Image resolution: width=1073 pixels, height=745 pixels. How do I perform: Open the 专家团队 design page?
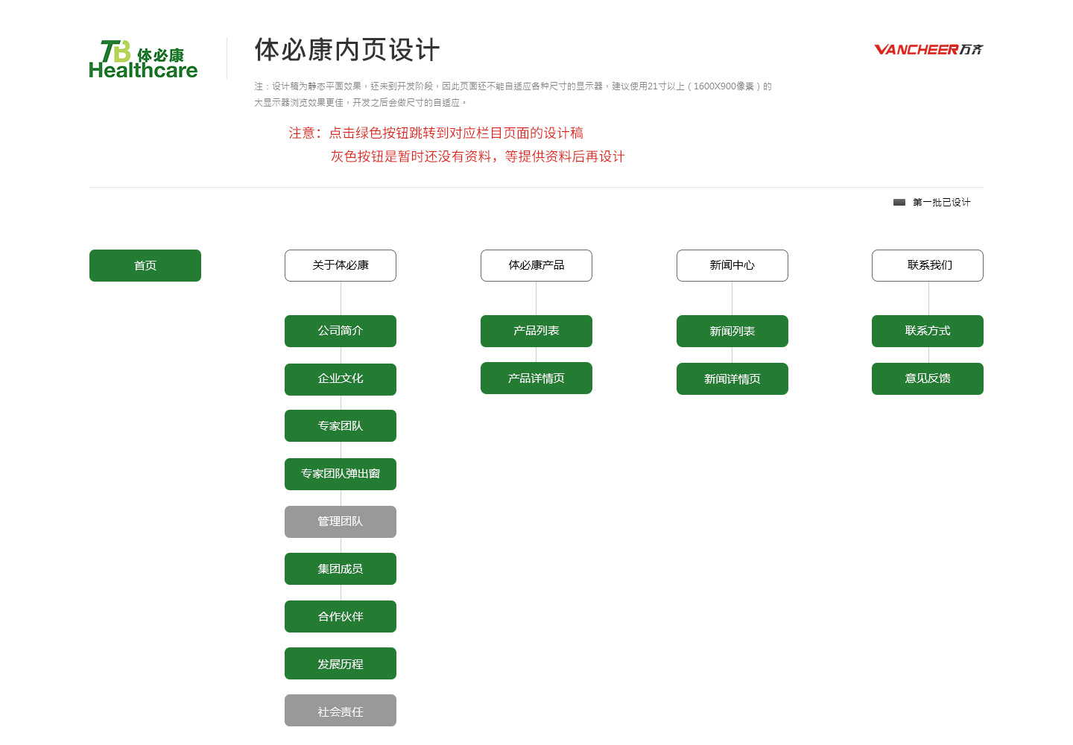(341, 426)
